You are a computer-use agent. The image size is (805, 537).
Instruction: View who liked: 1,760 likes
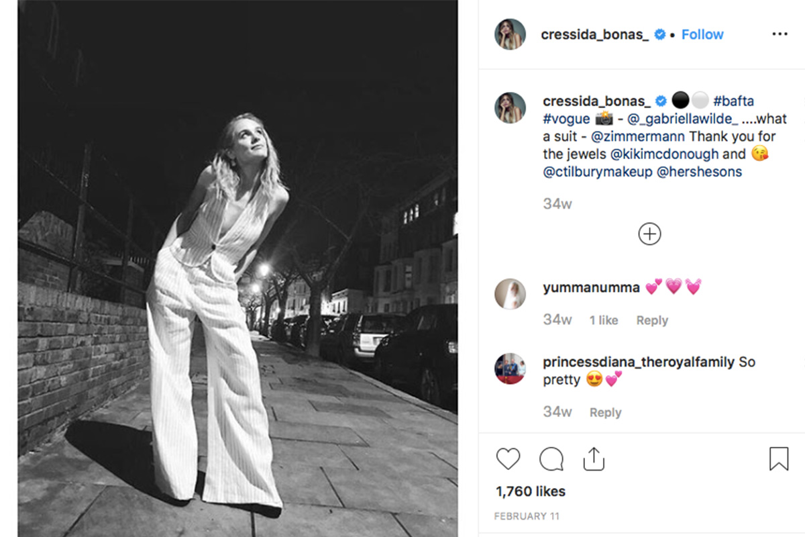pos(531,491)
